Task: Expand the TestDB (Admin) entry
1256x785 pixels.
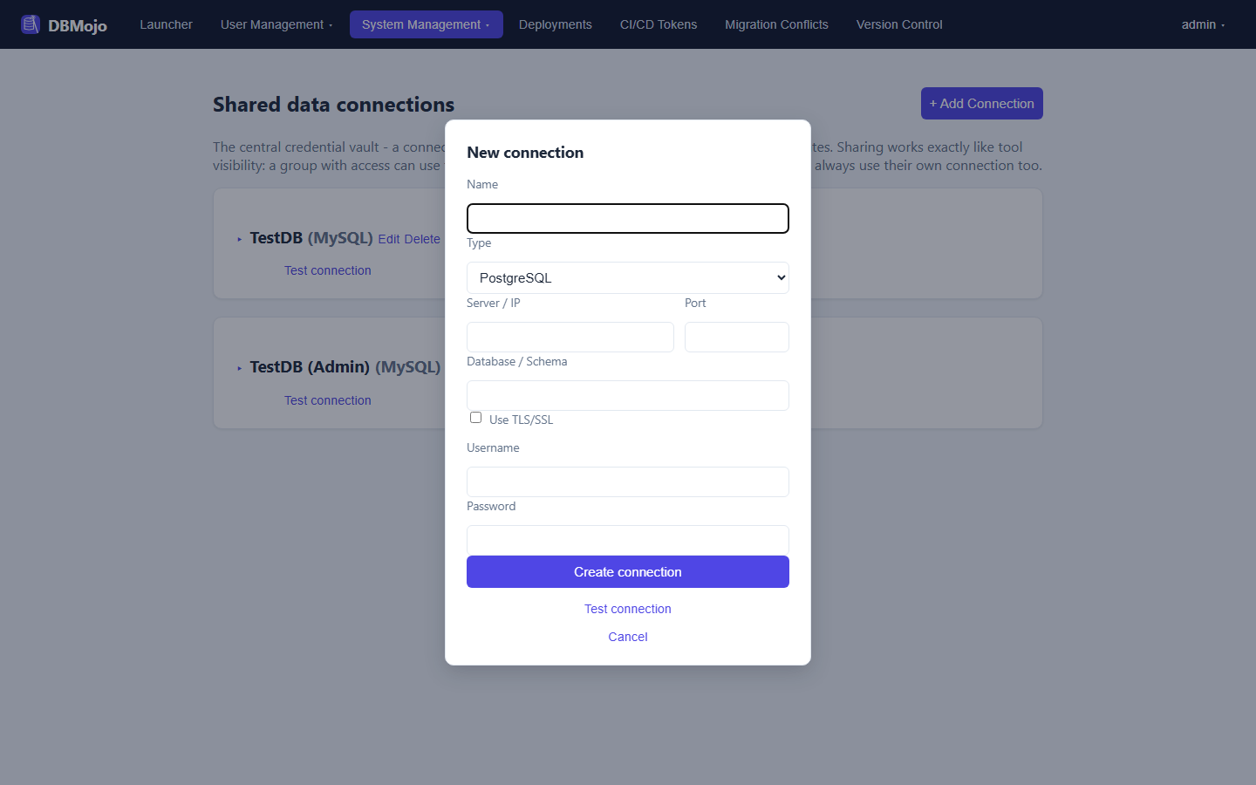Action: coord(240,368)
